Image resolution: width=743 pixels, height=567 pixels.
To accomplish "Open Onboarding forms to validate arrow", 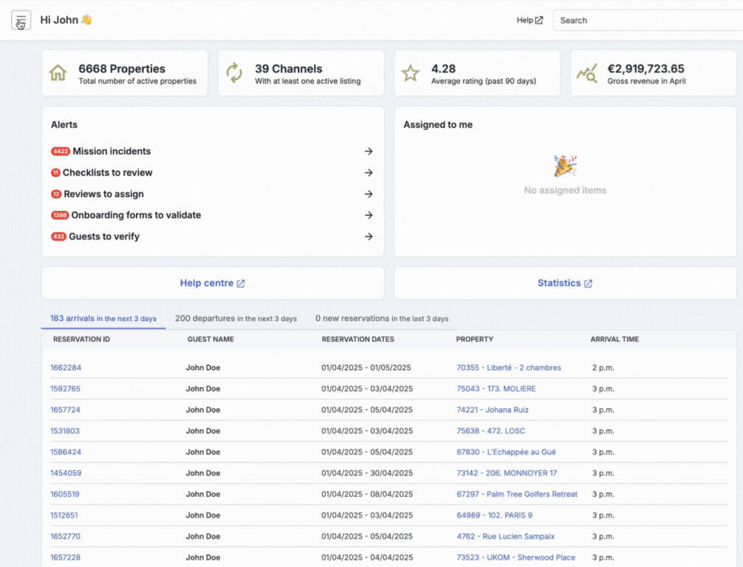I will 369,215.
